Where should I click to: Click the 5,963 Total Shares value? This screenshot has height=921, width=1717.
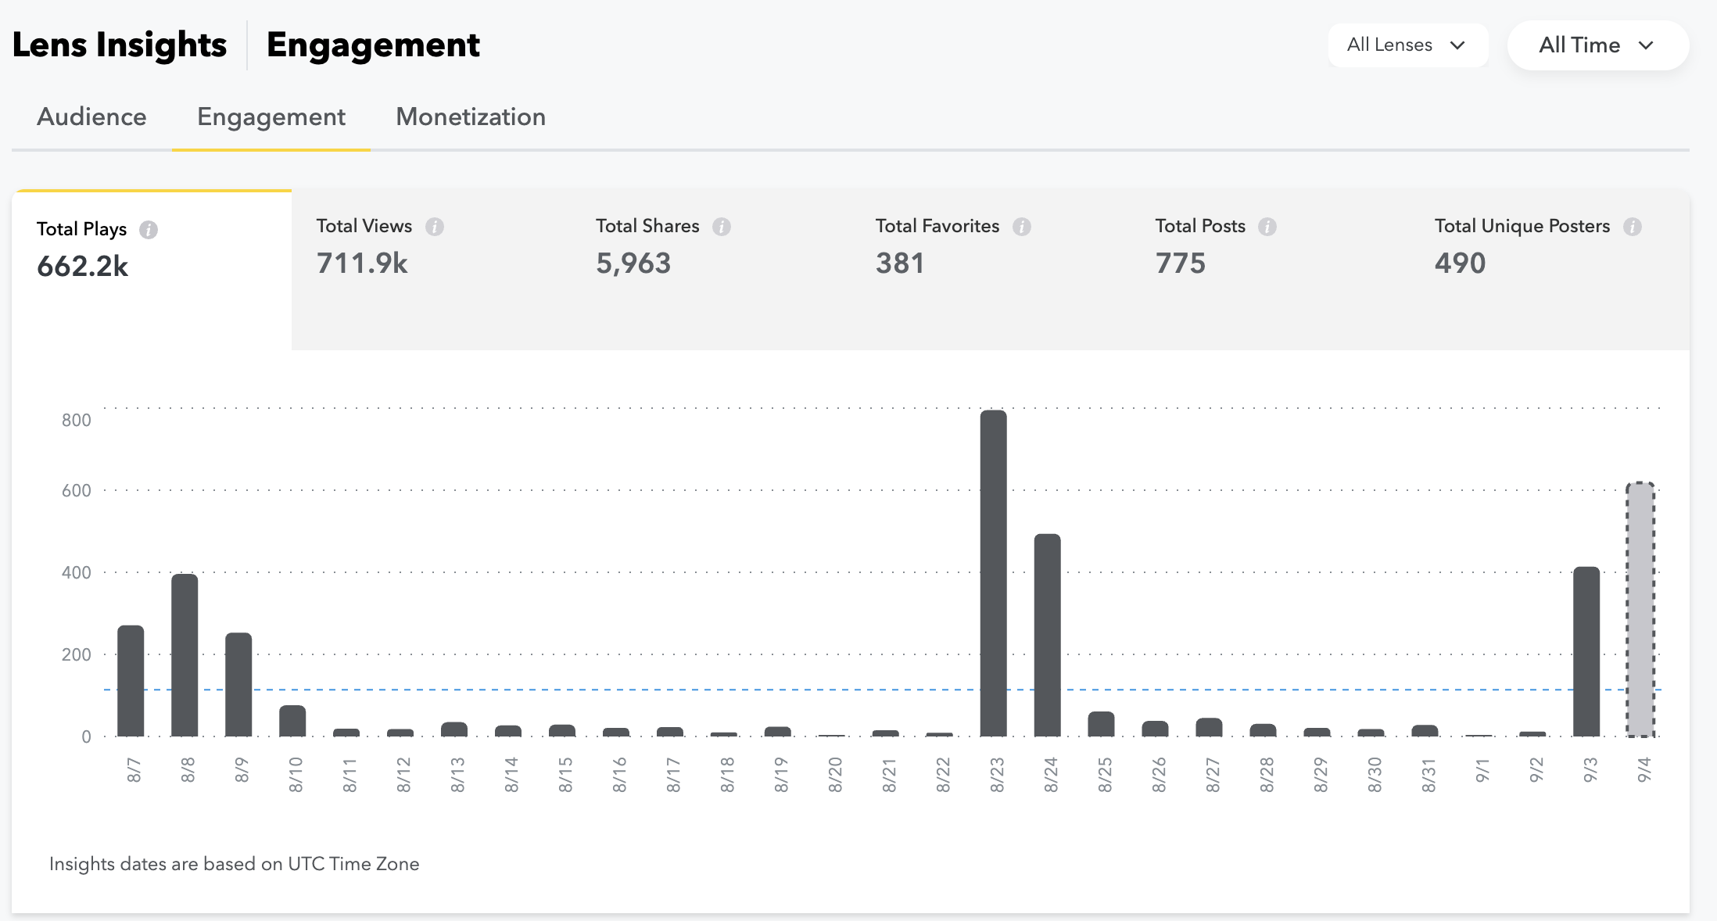click(x=633, y=264)
